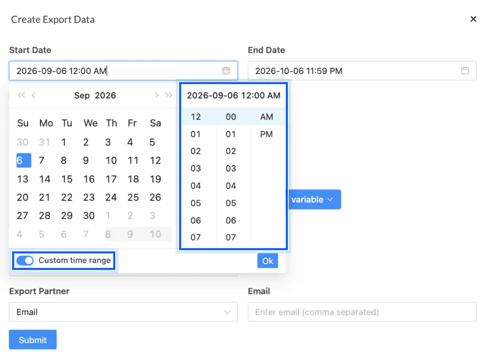Open the Export Partner Email dropdown
Viewport: 486px width, 352px height.
click(123, 312)
